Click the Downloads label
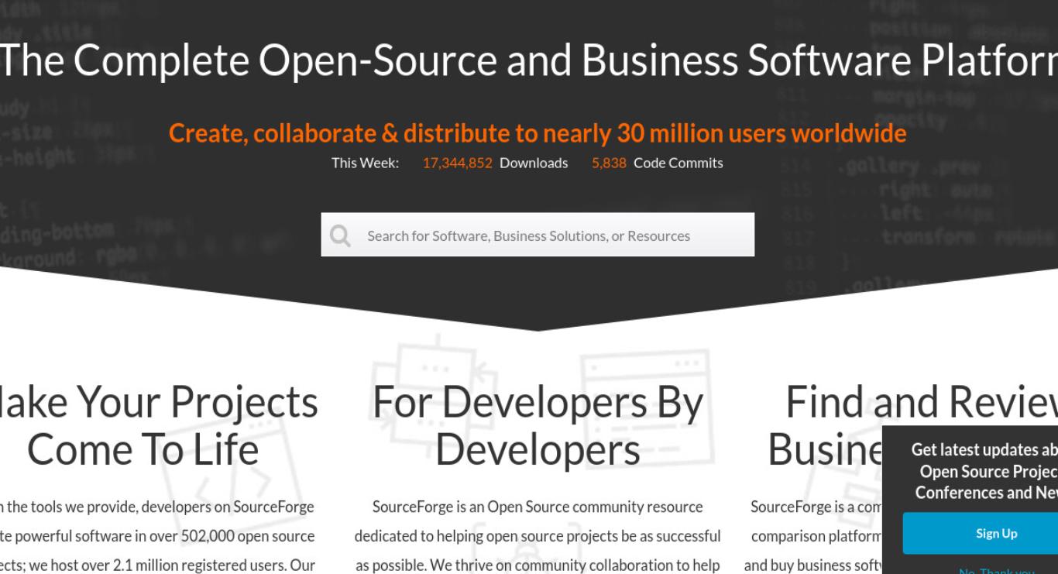This screenshot has height=574, width=1058. click(534, 163)
